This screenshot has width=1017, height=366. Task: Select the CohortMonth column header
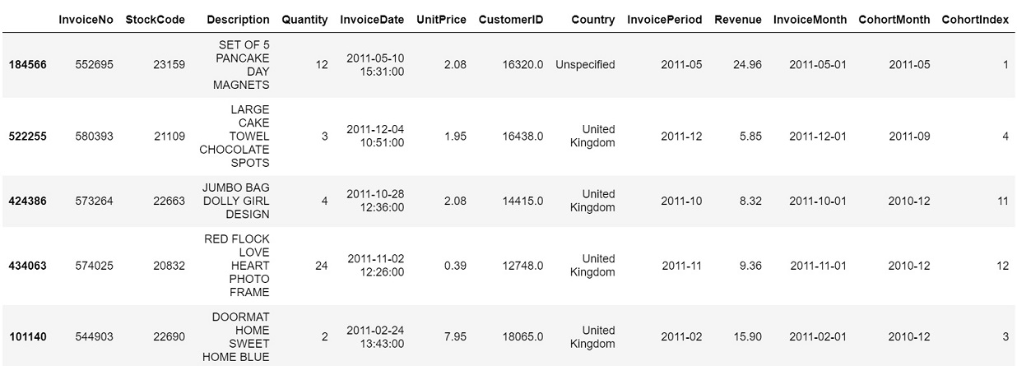click(894, 19)
